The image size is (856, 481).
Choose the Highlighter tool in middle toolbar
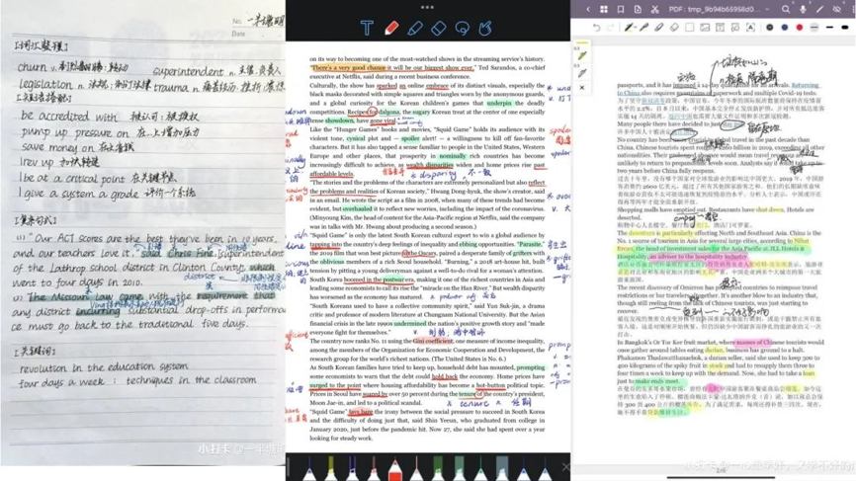click(415, 28)
